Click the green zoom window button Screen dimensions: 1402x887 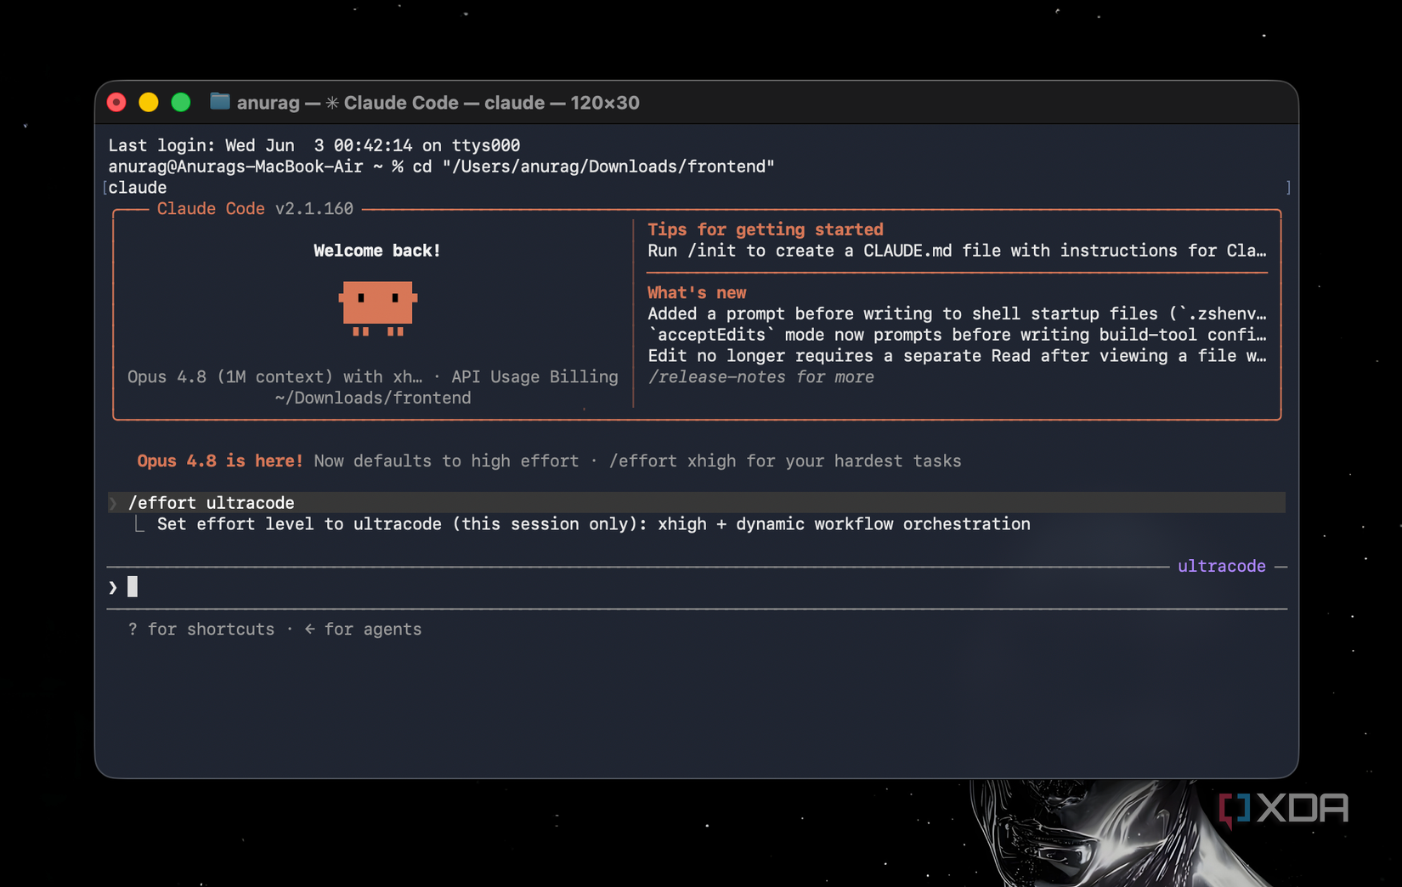pyautogui.click(x=181, y=103)
